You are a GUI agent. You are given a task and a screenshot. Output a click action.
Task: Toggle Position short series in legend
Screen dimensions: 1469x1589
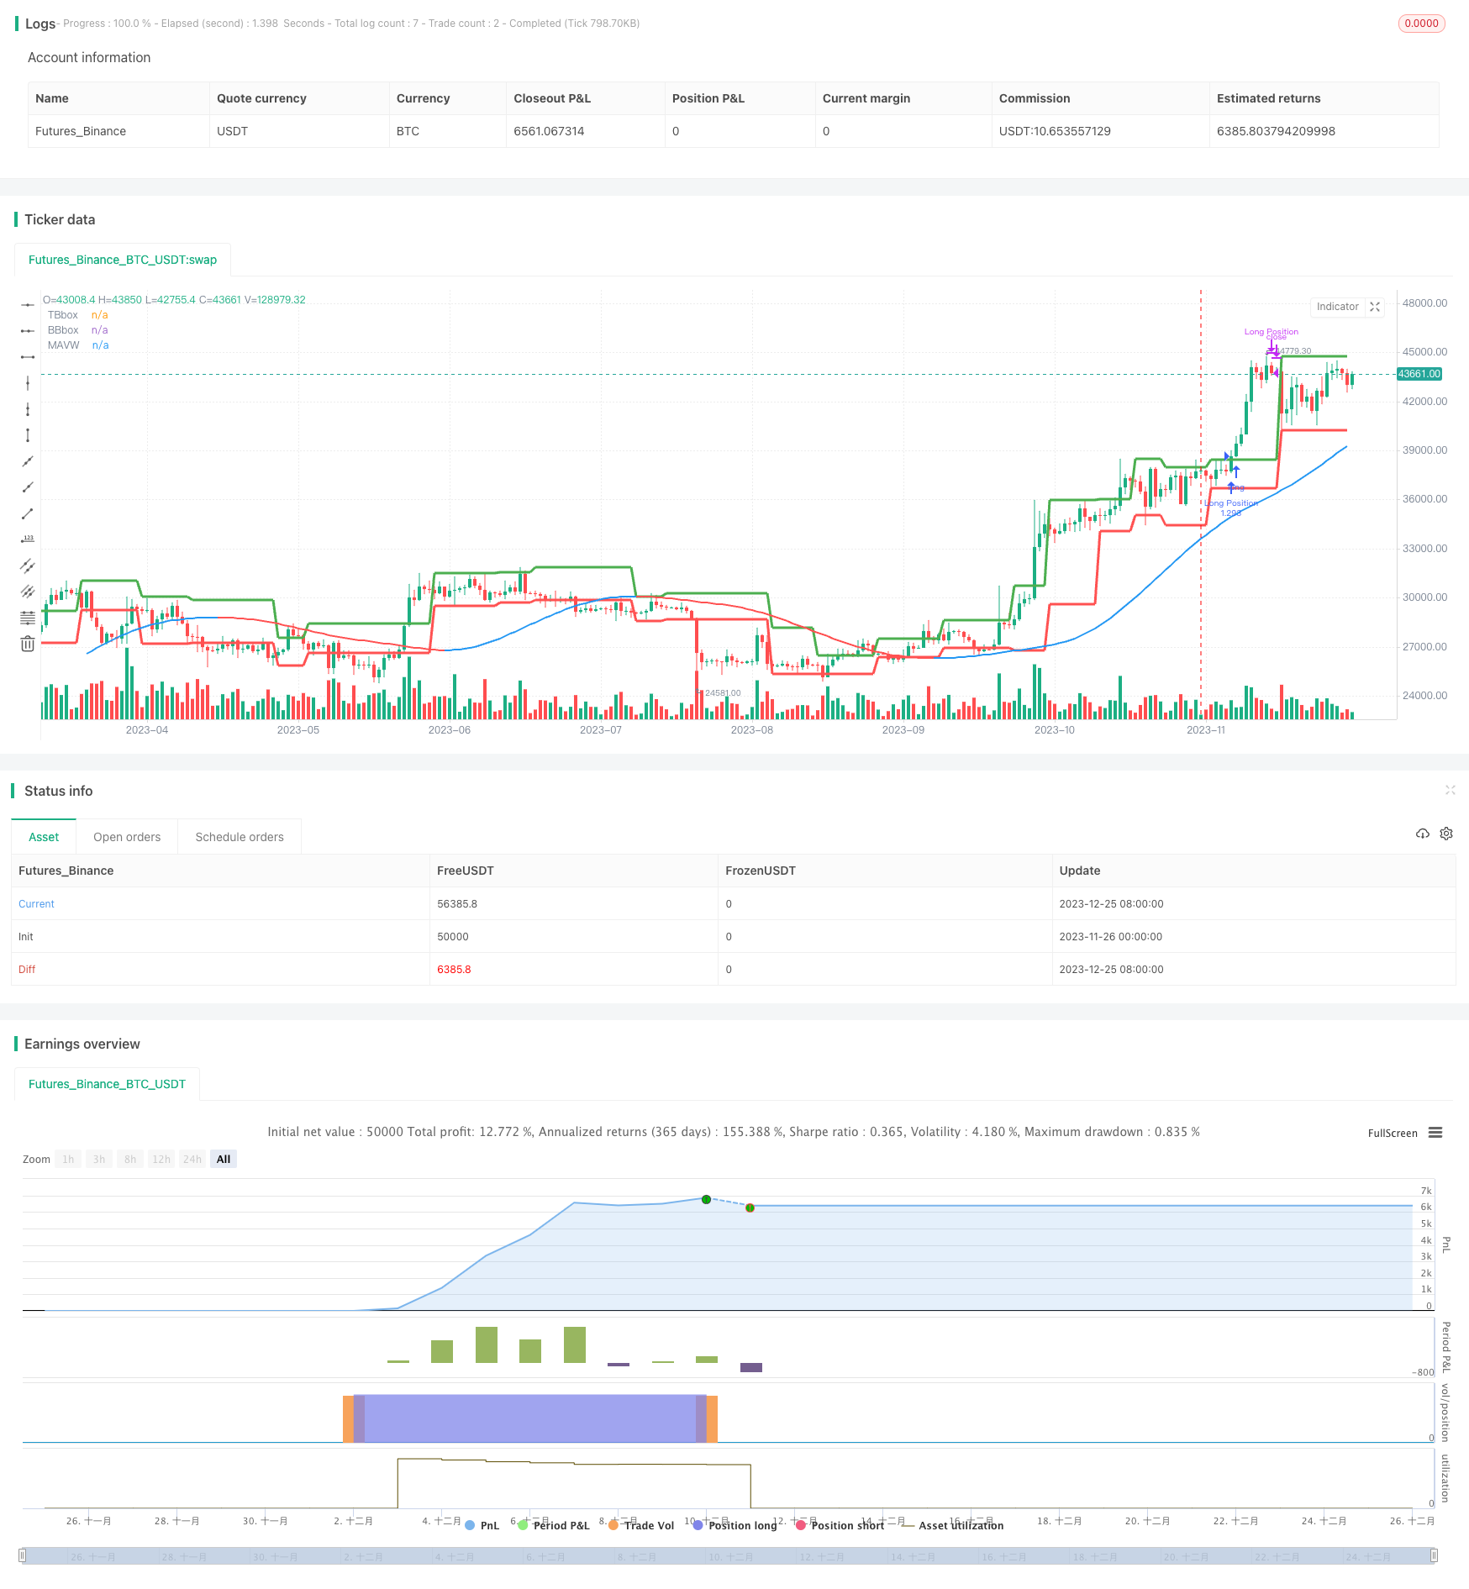pyautogui.click(x=839, y=1525)
